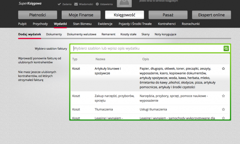Screen dimensions: 240x144
Task: Click the Wybierz szablon faktury label
Action: tap(51, 48)
